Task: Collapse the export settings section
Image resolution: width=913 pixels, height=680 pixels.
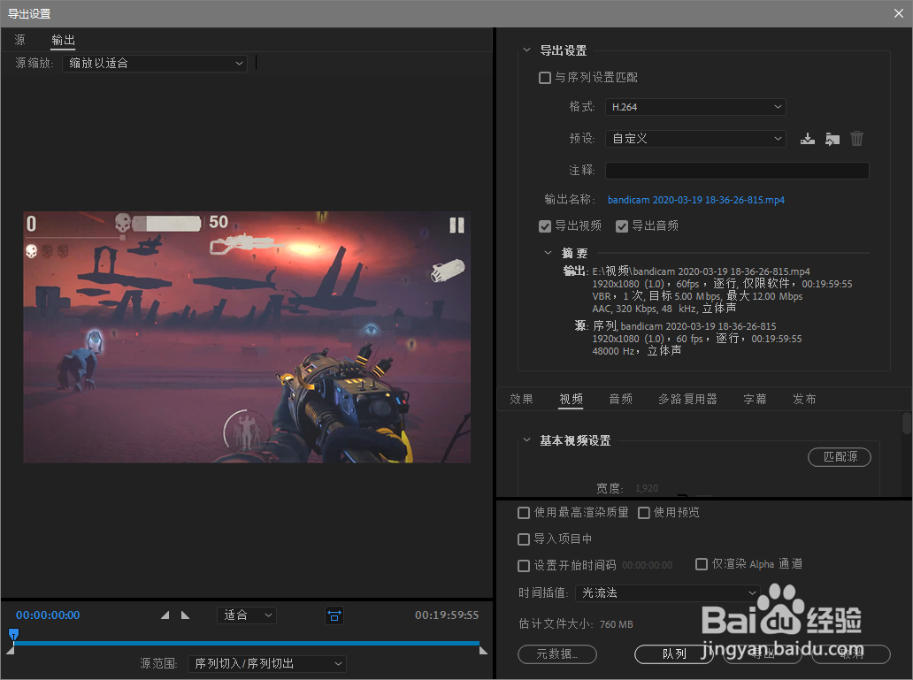Action: click(526, 50)
